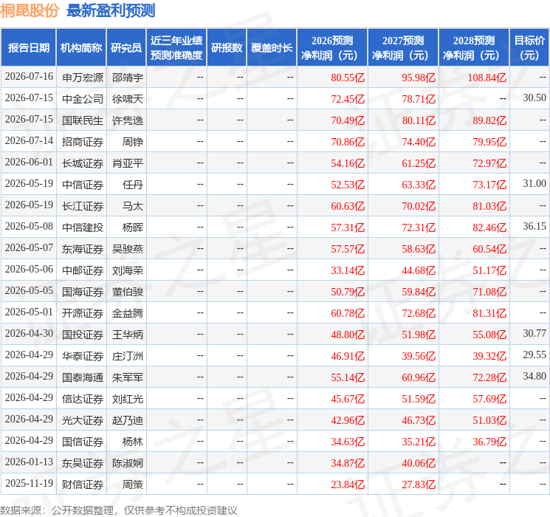Click the 华泰证券 institution cell

(x=83, y=356)
